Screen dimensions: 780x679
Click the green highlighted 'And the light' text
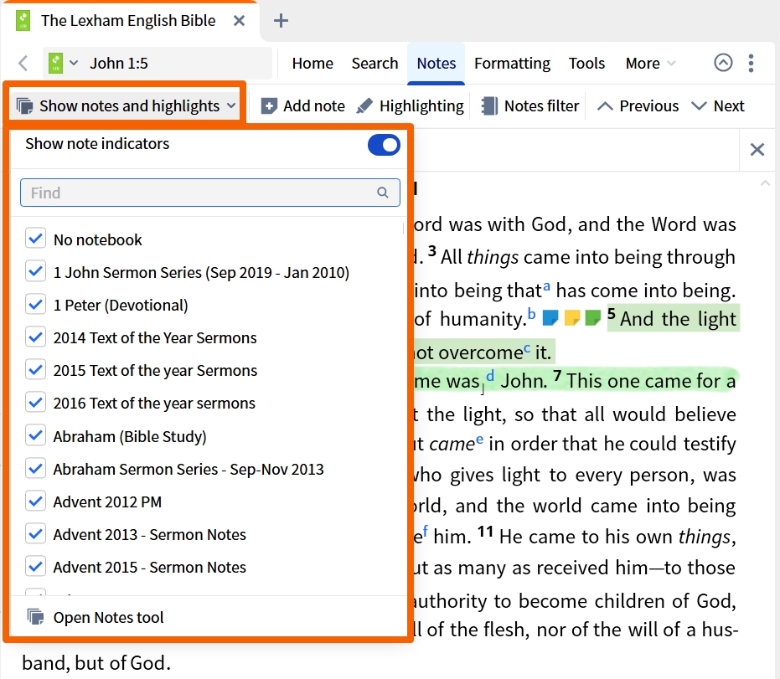coord(678,319)
